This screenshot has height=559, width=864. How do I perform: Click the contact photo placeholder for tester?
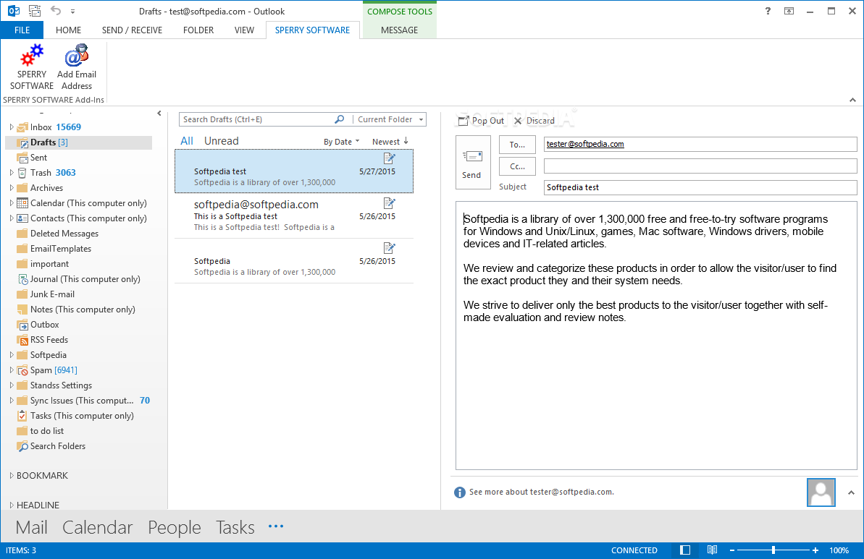(821, 492)
